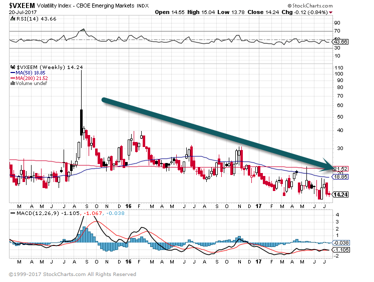This screenshot has height=282, width=374.
Task: Click the StockCharts.com logo text
Action: (x=310, y=5)
